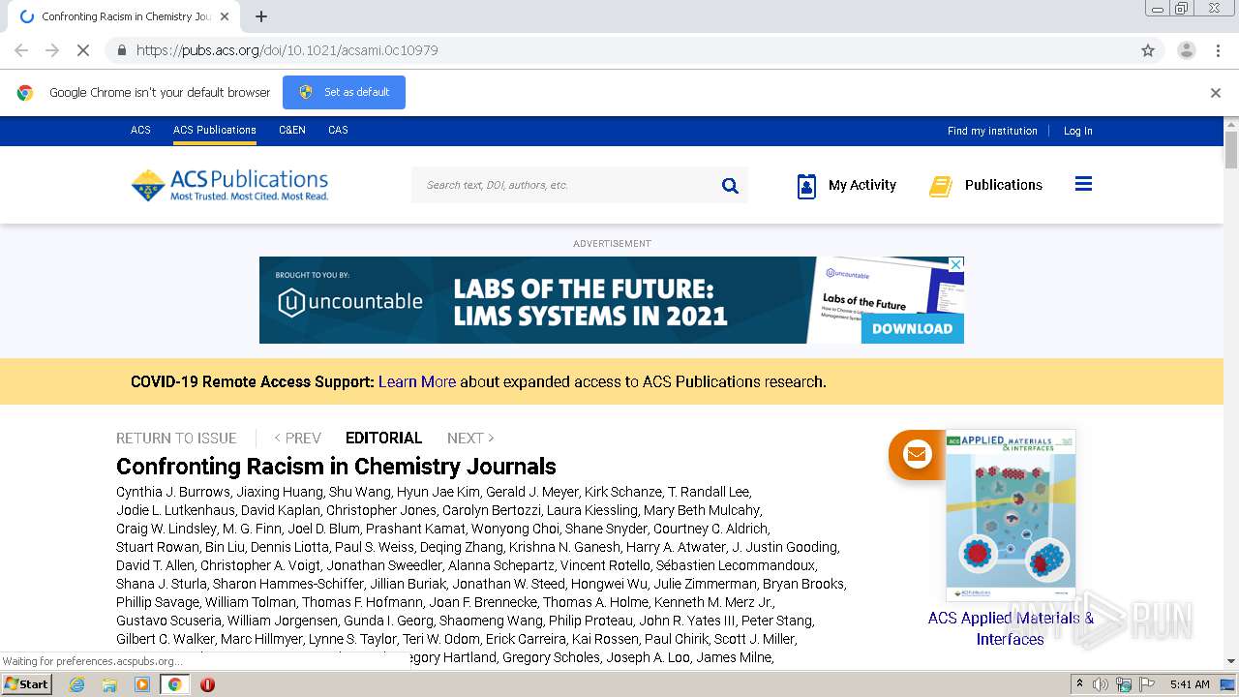The height and width of the screenshot is (697, 1239).
Task: Click the red antivirus taskbar icon
Action: (207, 684)
